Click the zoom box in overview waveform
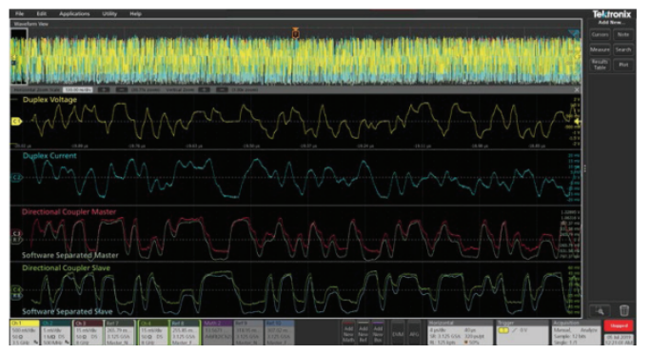 pyautogui.click(x=19, y=56)
